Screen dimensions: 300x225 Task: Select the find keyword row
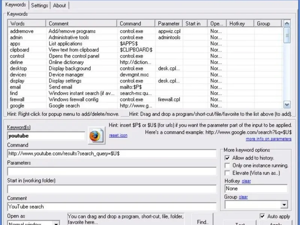tap(145, 93)
